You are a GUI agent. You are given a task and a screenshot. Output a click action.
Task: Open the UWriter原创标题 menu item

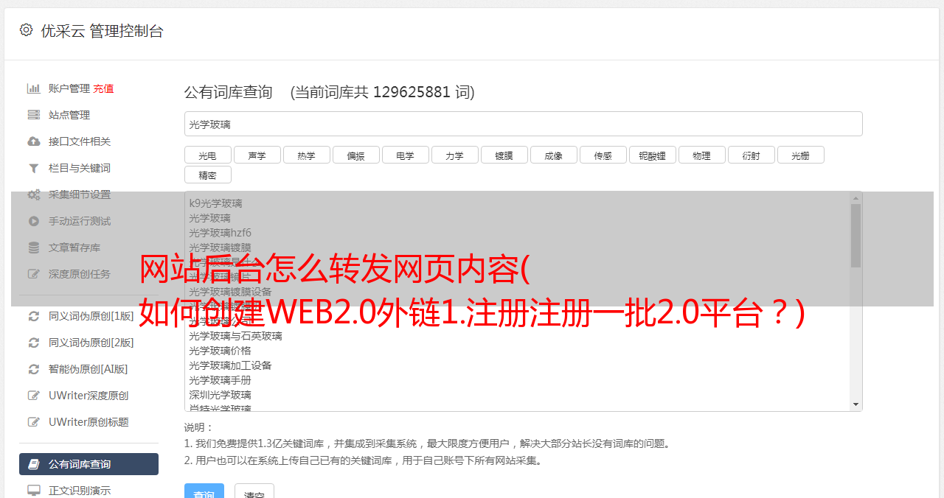(x=88, y=422)
